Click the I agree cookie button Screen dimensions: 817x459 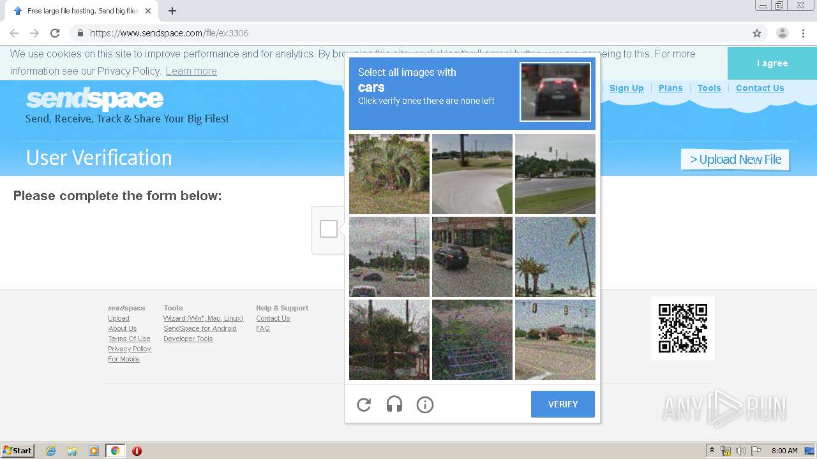772,63
